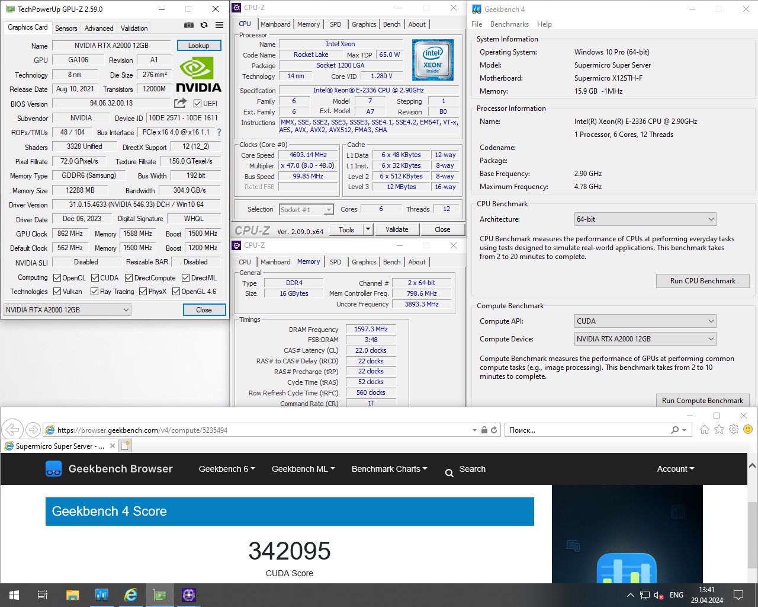Open the notification center icon
This screenshot has height=607, width=758.
[x=738, y=595]
